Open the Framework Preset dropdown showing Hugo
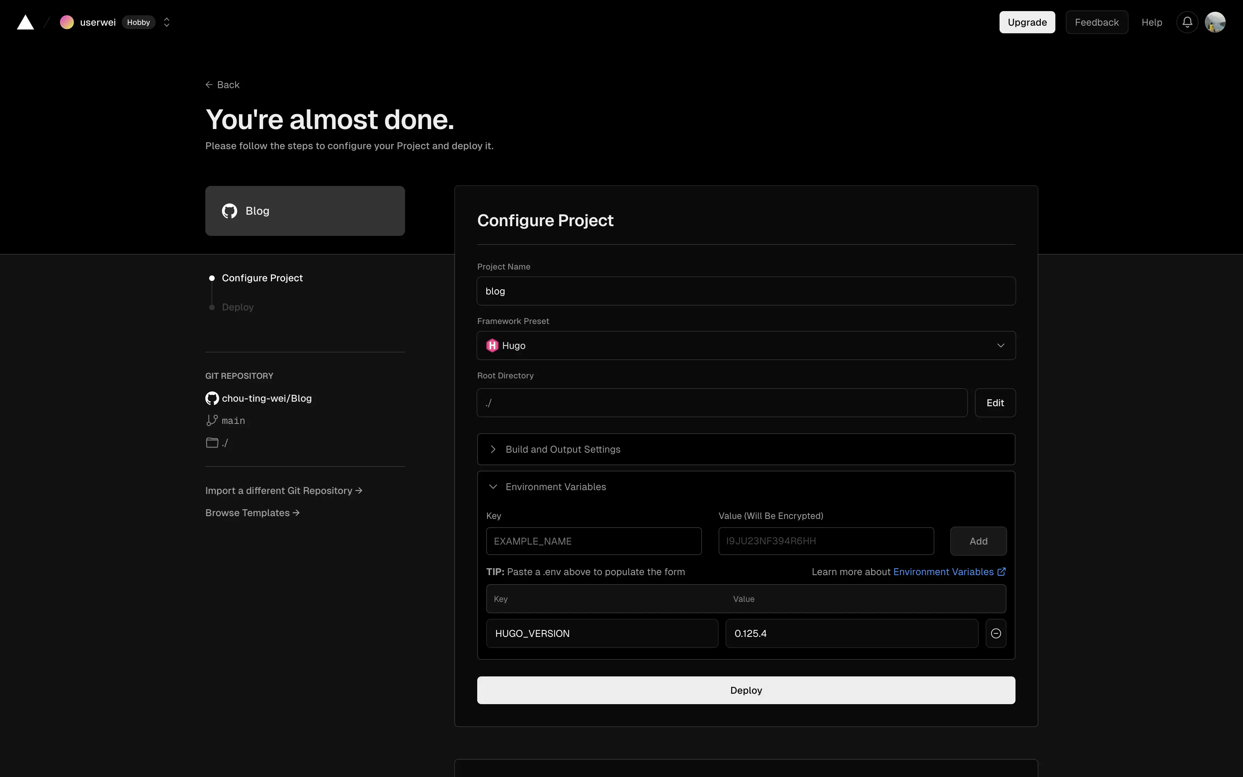This screenshot has height=777, width=1243. [x=746, y=345]
